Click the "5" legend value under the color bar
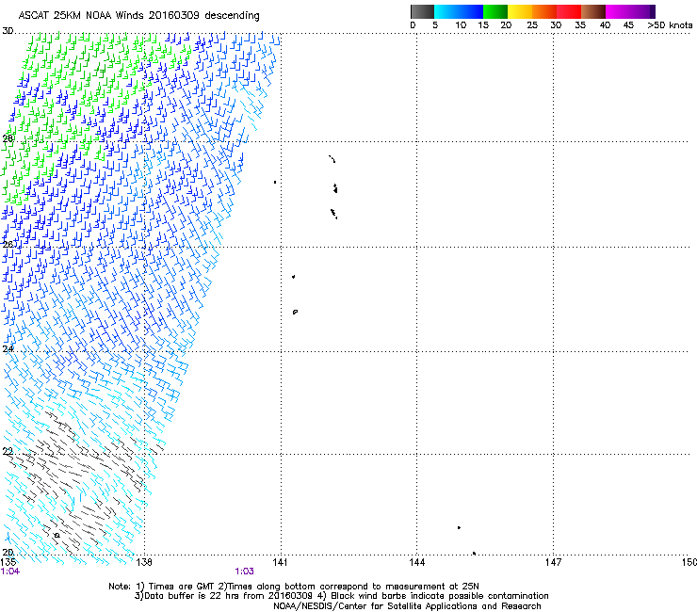 point(435,25)
